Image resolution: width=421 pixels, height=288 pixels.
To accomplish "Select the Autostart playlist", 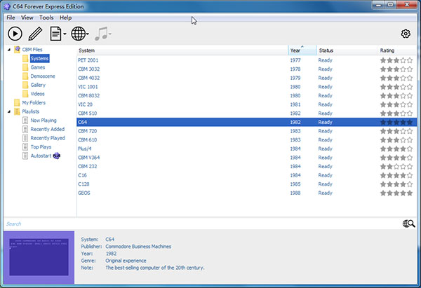I will coord(41,156).
